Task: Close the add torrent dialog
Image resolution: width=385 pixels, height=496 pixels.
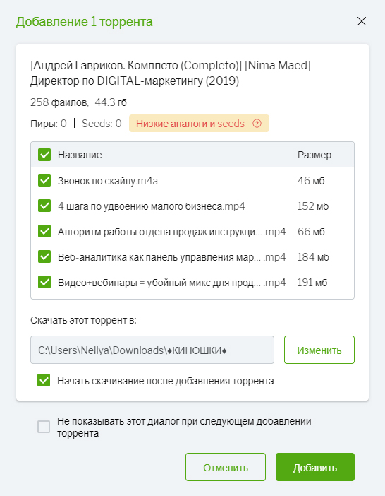Action: pyautogui.click(x=361, y=21)
